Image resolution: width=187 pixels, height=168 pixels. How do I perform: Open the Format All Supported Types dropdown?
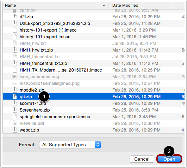[70, 145]
